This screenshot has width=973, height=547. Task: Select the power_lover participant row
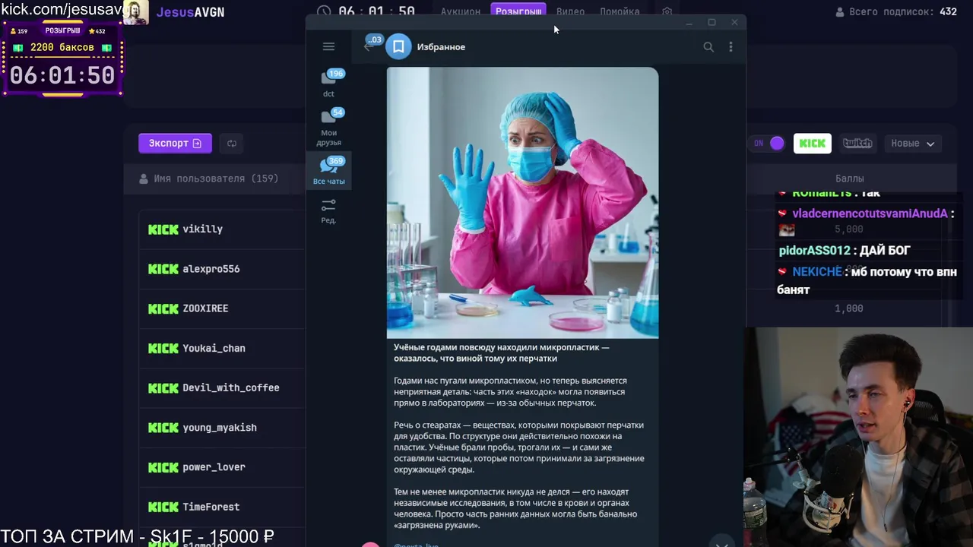click(222, 466)
